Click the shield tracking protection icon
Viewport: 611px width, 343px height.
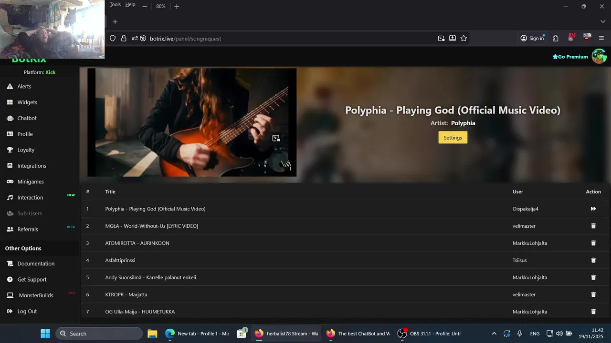[113, 38]
